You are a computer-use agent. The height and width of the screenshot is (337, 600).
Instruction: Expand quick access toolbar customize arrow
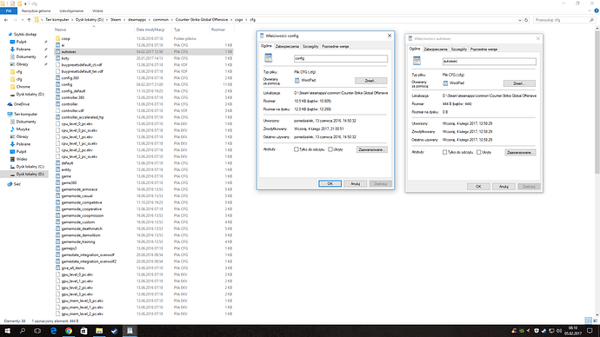tap(25, 3)
